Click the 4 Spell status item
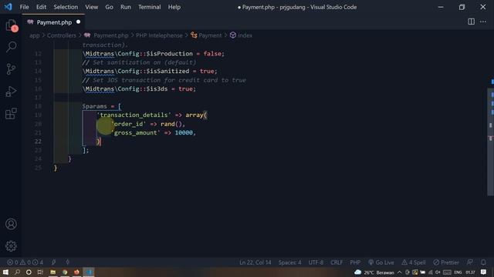494x277 pixels. tap(414, 262)
